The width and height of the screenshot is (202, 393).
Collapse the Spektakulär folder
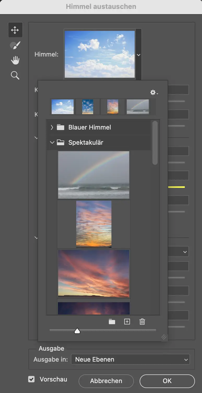click(52, 143)
